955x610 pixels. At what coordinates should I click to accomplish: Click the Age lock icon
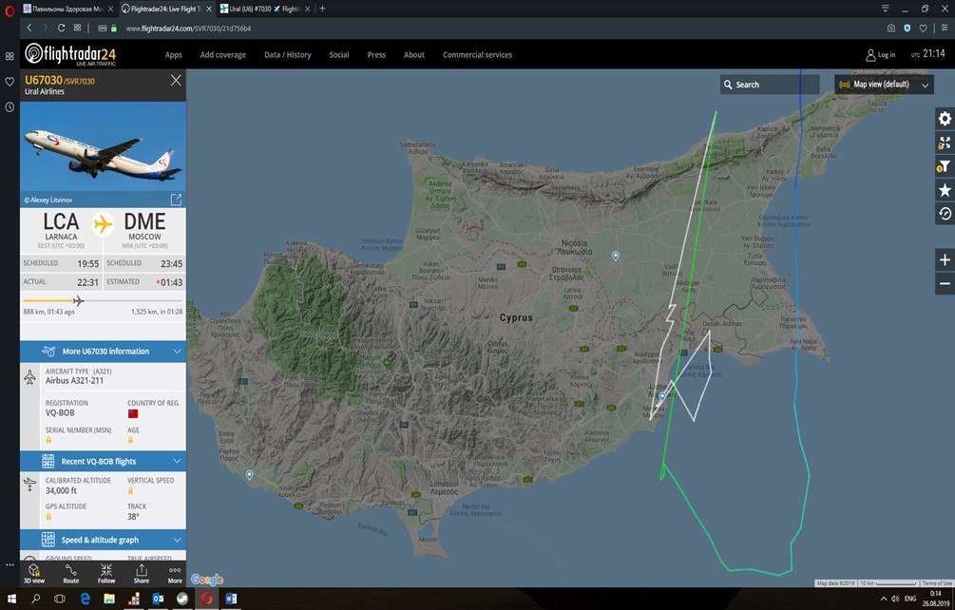coord(130,440)
